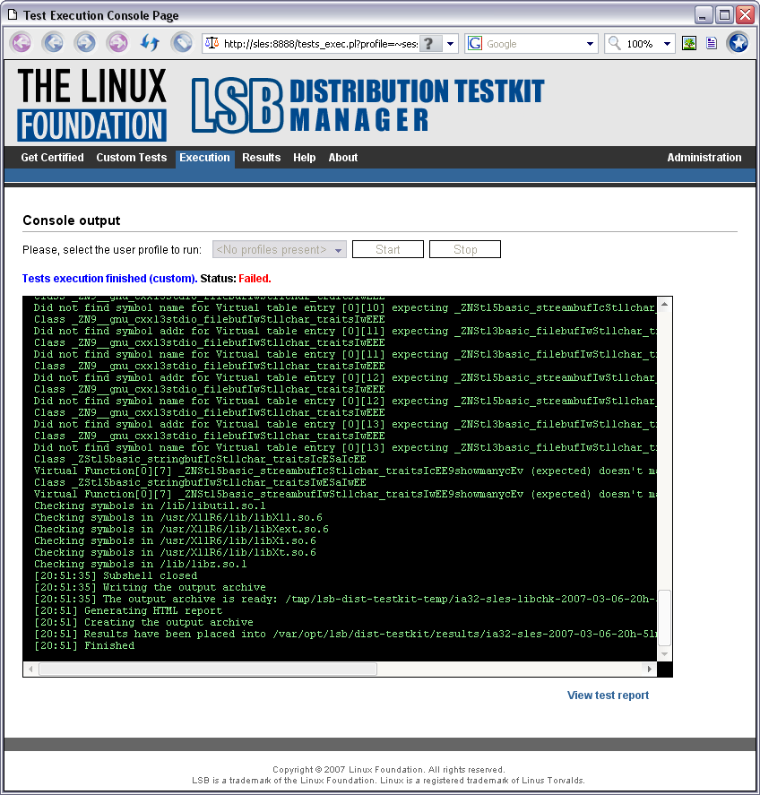Click the question mark button in address bar
This screenshot has height=795, width=760.
(x=429, y=44)
